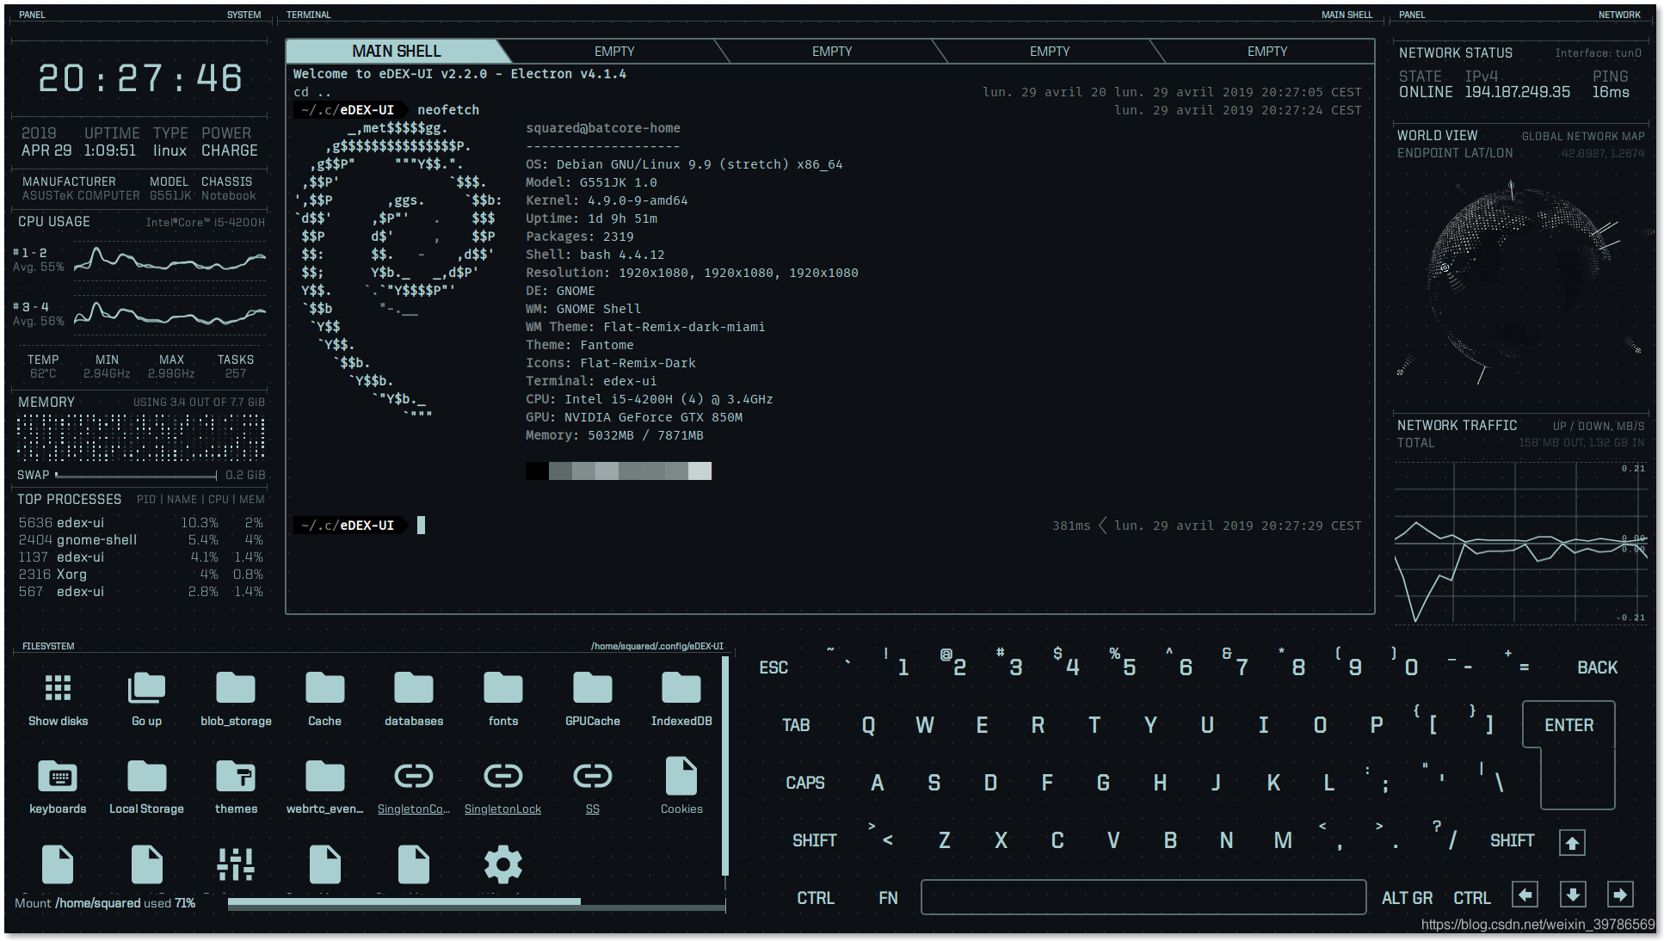Click the M key on the keyboard

1283,840
